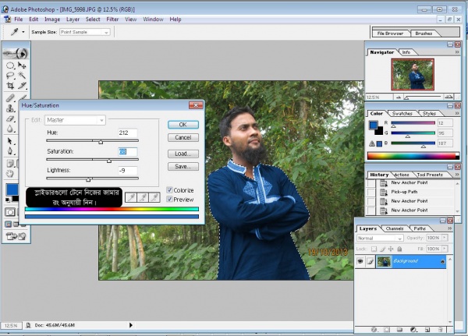Toggle lock transparent pixels in Layers panel

click(374, 249)
